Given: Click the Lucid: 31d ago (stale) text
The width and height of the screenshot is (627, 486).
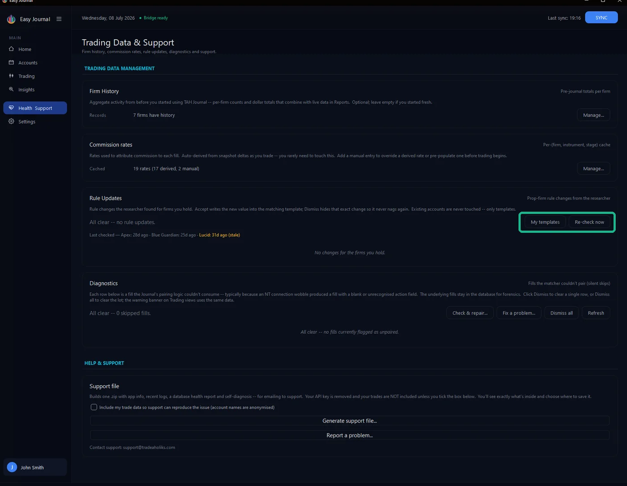Looking at the screenshot, I should click(219, 235).
